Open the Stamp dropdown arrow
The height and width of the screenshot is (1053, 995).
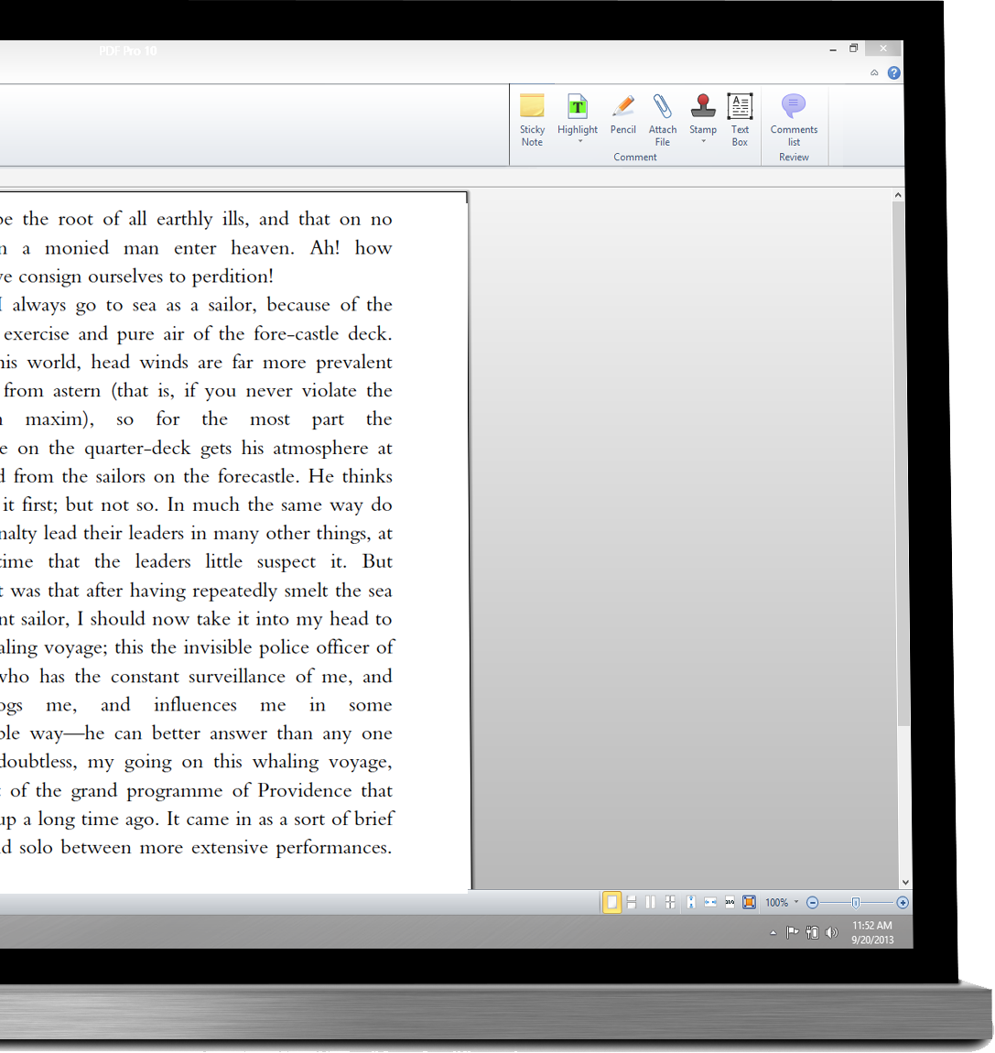click(x=703, y=142)
